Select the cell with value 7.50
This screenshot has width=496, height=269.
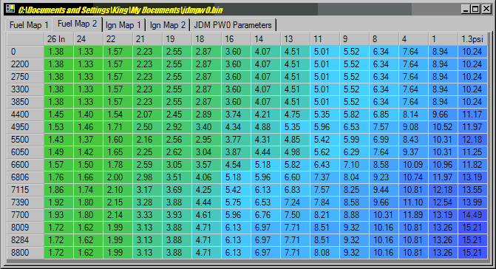295,215
